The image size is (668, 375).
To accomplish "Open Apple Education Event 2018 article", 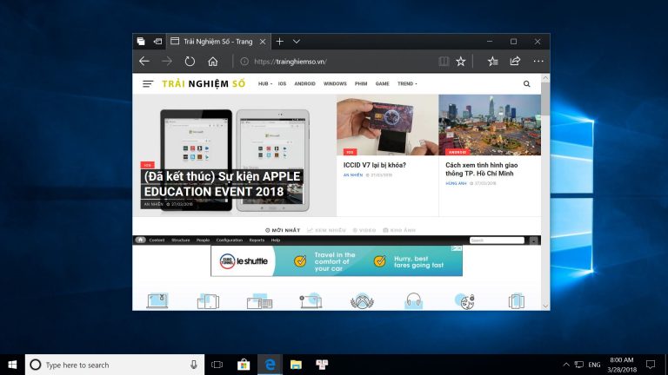I will (x=222, y=184).
